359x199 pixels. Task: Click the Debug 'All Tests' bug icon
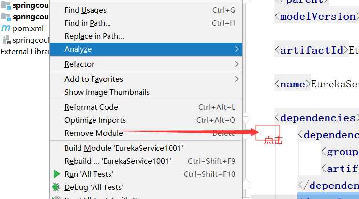click(57, 187)
